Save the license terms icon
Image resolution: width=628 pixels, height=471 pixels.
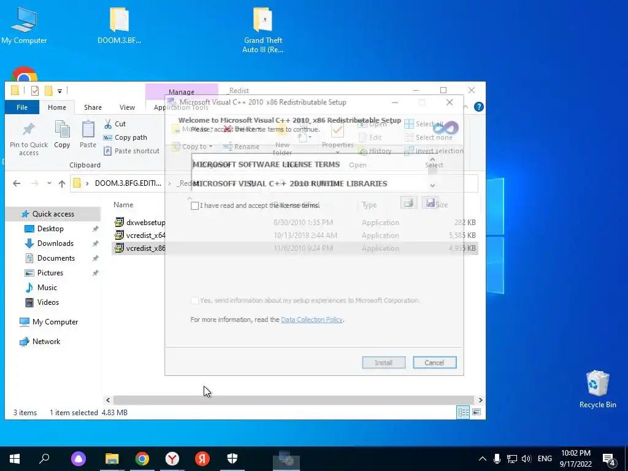[430, 202]
